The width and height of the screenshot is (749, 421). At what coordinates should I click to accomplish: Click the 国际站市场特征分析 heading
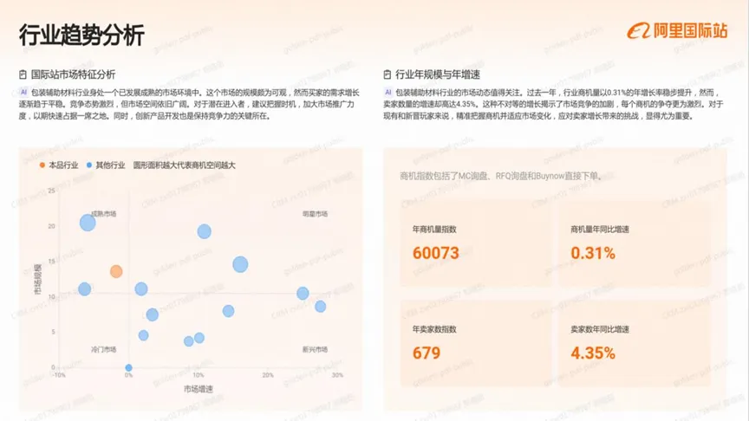73,74
